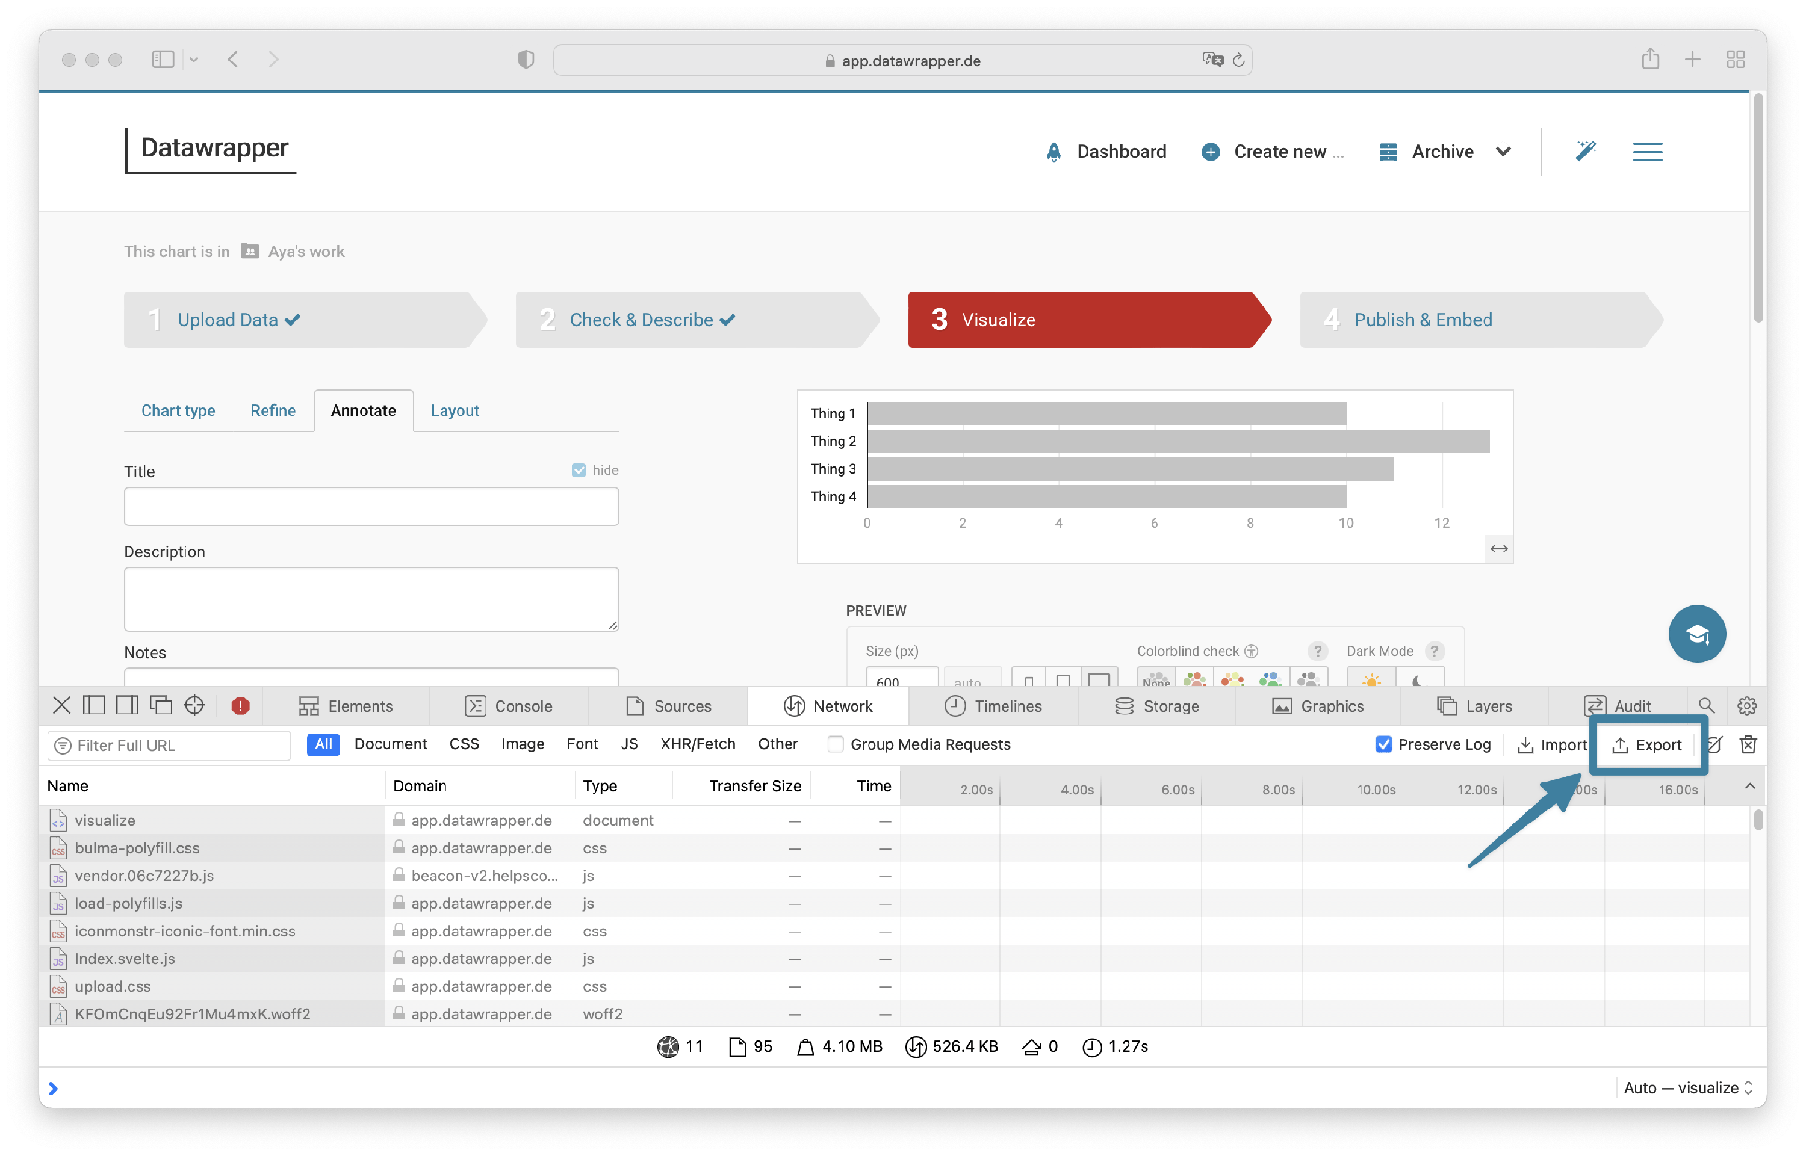Select the None colorblind check swatch
The height and width of the screenshot is (1156, 1806).
1156,679
